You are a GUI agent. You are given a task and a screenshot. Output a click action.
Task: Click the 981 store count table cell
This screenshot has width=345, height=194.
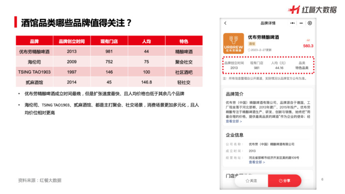pyautogui.click(x=109, y=51)
